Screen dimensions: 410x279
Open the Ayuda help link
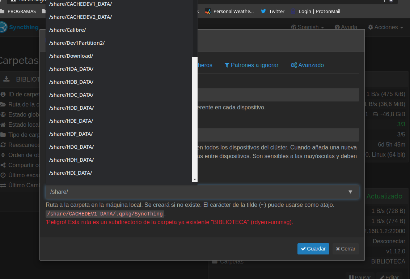(x=346, y=27)
